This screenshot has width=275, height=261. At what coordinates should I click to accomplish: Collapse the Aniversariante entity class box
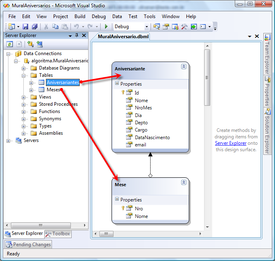pyautogui.click(x=184, y=67)
